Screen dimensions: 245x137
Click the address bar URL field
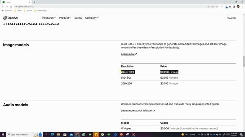click(x=109, y=7)
